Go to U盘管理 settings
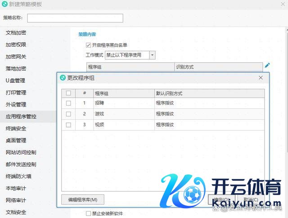288x218 pixels. [x=15, y=81]
